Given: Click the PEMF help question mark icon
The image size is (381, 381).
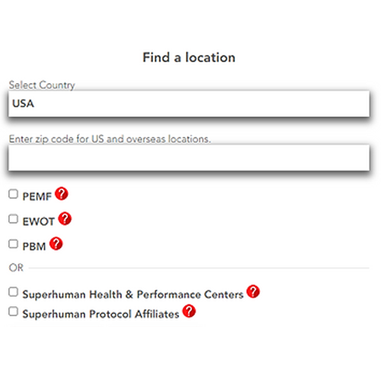Looking at the screenshot, I should coord(62,194).
